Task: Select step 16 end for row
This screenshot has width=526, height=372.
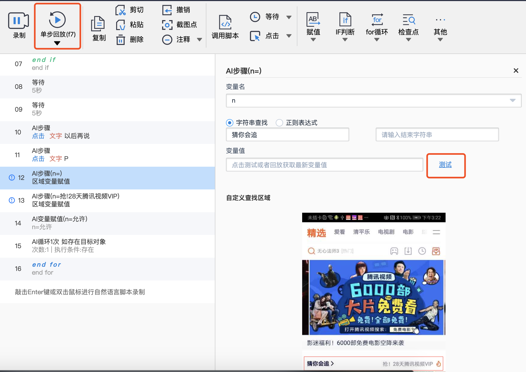Action: 107,269
